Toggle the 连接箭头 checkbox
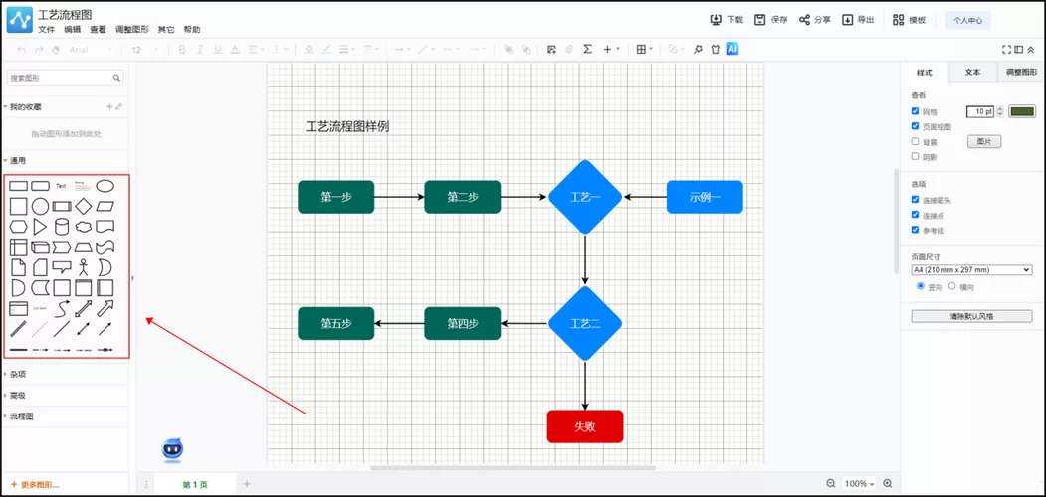The width and height of the screenshot is (1046, 497). click(916, 199)
